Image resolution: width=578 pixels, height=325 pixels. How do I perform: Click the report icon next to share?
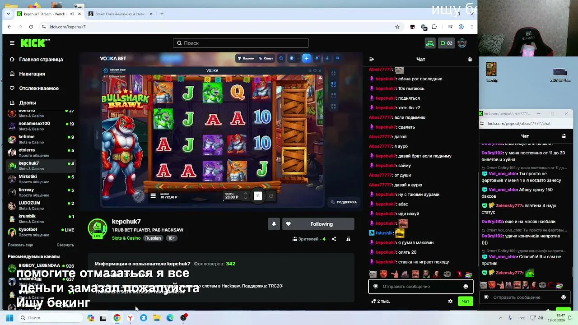348,239
